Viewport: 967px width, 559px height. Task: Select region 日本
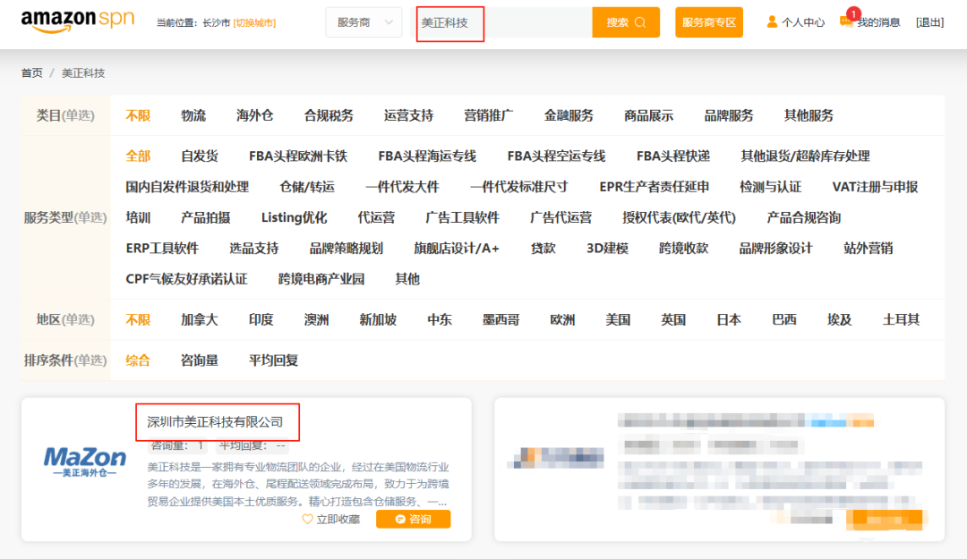[729, 320]
